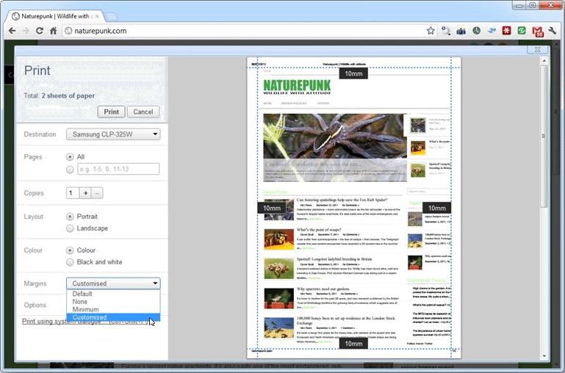Viewport: 565px width, 373px height.
Task: Open the red asterisk password extension
Action: (507, 31)
